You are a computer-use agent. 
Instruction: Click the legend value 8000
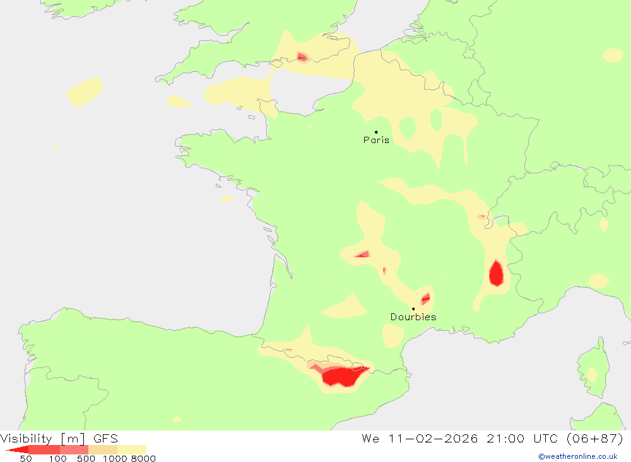pyautogui.click(x=143, y=458)
